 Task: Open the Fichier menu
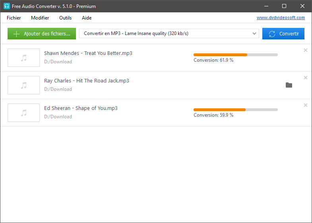pyautogui.click(x=14, y=18)
